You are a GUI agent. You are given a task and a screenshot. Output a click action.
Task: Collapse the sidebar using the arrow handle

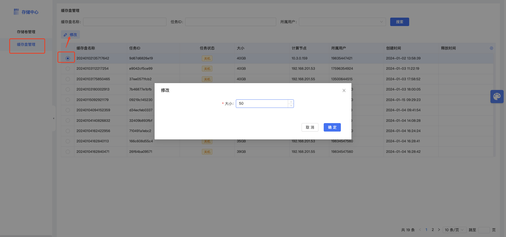pos(54,118)
